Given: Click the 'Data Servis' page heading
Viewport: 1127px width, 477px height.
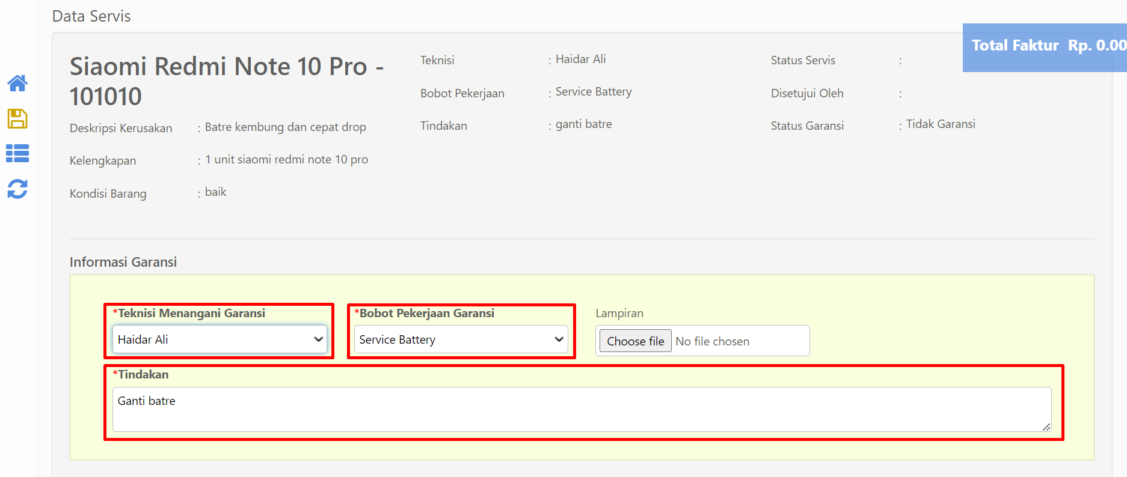Looking at the screenshot, I should point(91,16).
